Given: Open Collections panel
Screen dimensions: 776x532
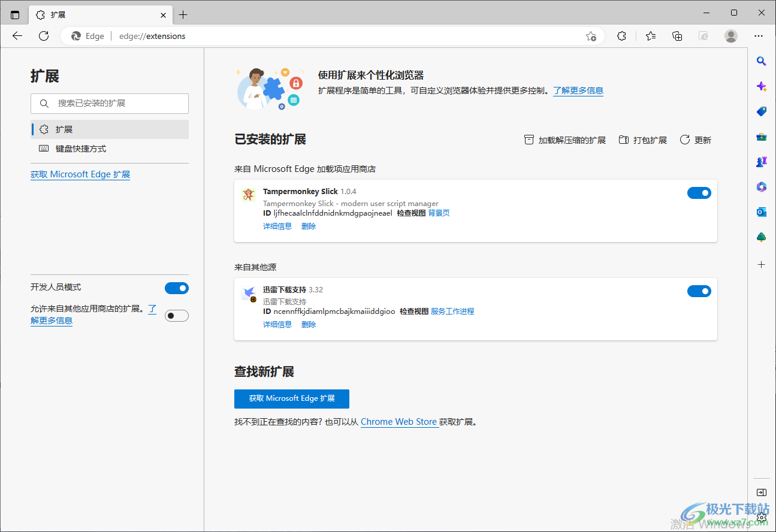Looking at the screenshot, I should pyautogui.click(x=677, y=36).
